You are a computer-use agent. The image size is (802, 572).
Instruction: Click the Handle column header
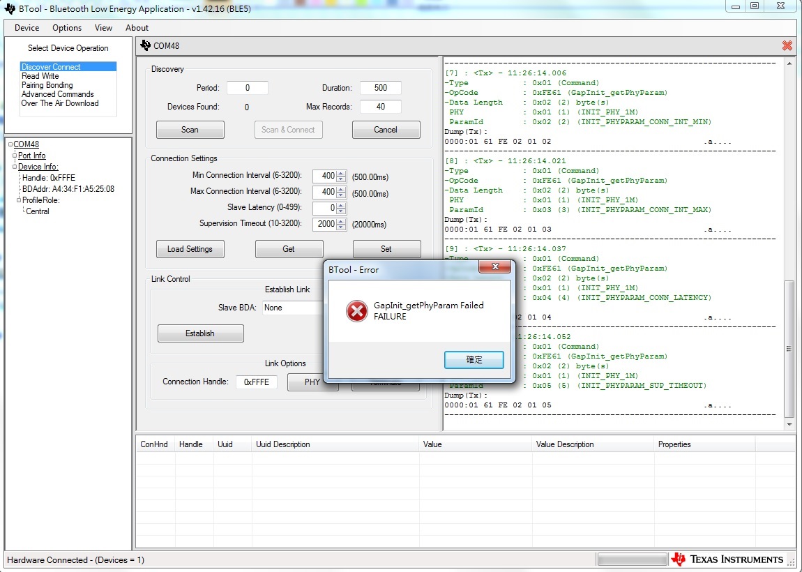coord(194,444)
